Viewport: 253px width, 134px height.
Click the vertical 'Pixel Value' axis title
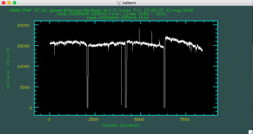coord(8,68)
